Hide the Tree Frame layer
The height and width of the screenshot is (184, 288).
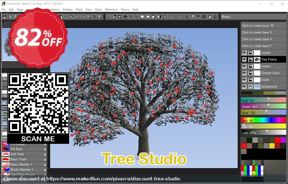tap(244, 59)
